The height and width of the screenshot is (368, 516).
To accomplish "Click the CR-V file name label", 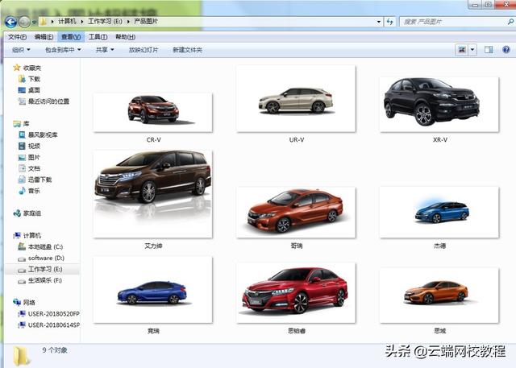I will pyautogui.click(x=154, y=139).
